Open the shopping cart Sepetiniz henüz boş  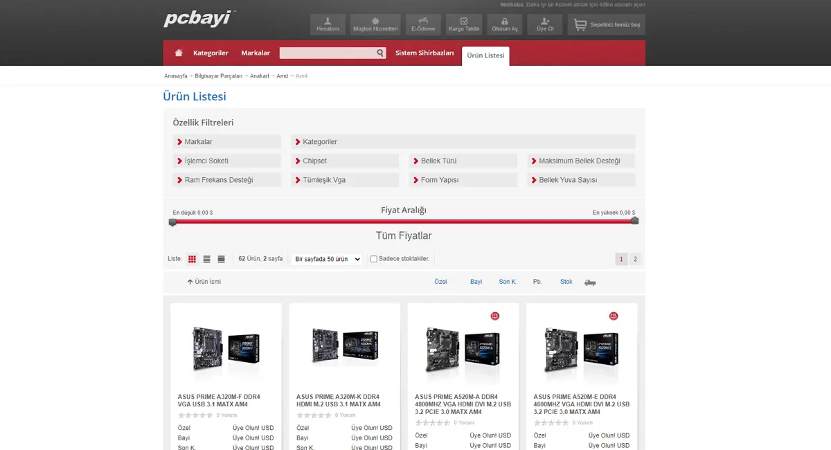click(607, 24)
